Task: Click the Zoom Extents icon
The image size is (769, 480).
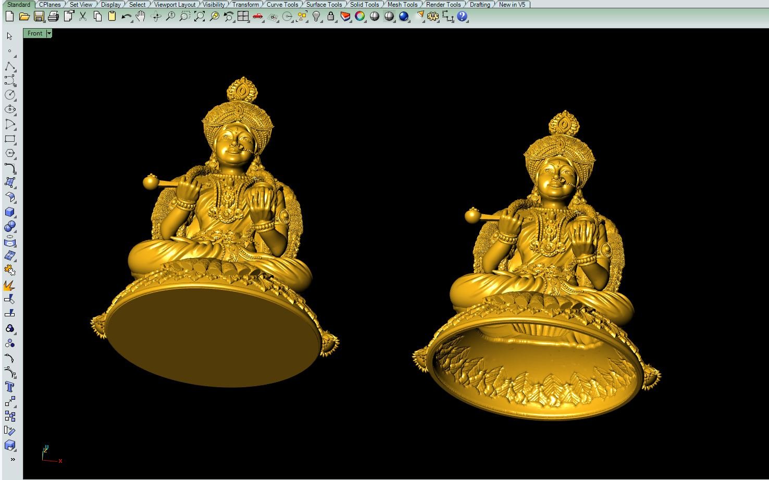Action: (200, 17)
